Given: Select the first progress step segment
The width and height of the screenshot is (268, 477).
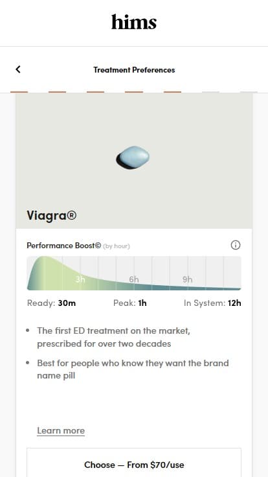Looking at the screenshot, I should pos(19,92).
